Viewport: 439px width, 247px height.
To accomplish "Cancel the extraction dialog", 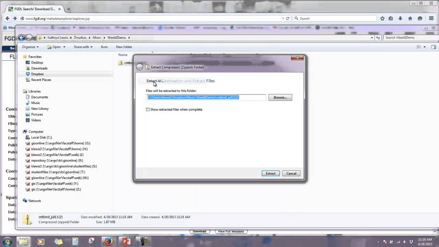I will pos(292,174).
